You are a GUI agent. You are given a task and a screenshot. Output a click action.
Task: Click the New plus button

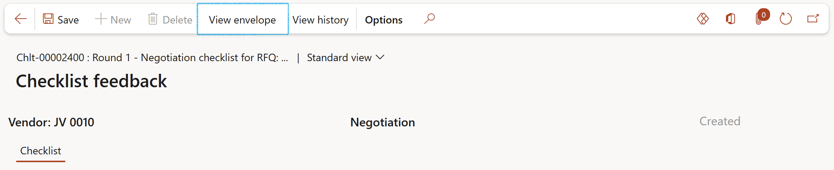click(113, 19)
